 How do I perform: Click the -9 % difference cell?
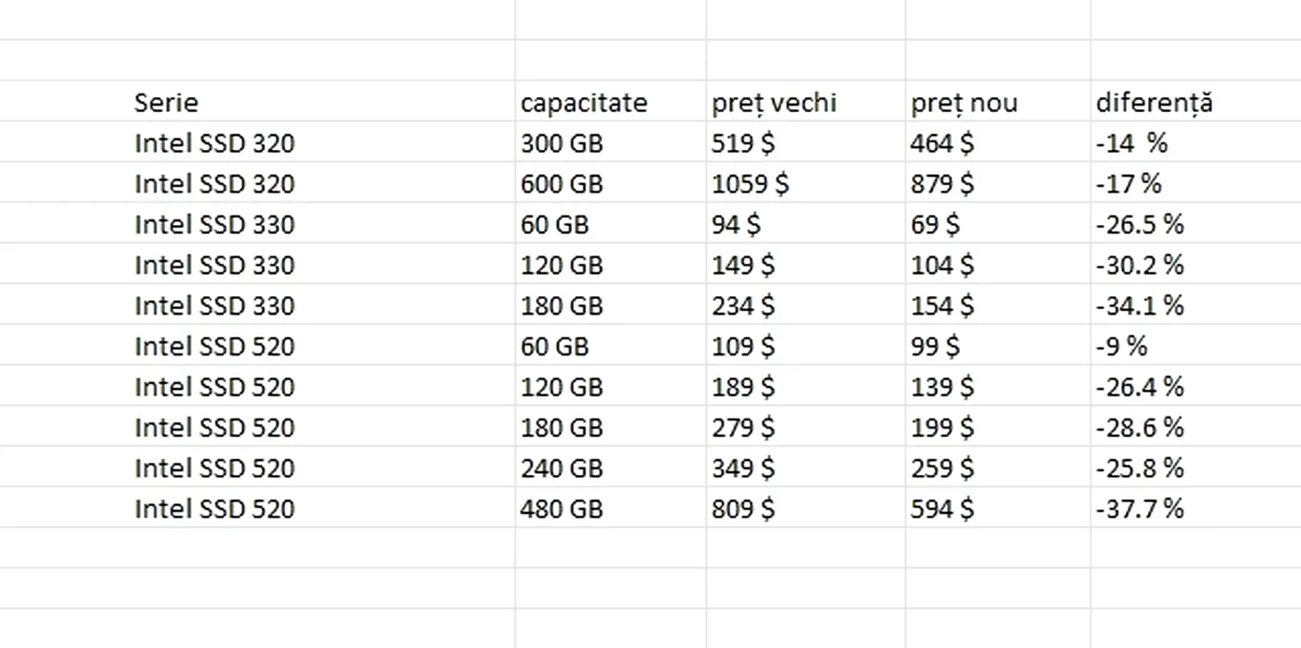[1196, 346]
